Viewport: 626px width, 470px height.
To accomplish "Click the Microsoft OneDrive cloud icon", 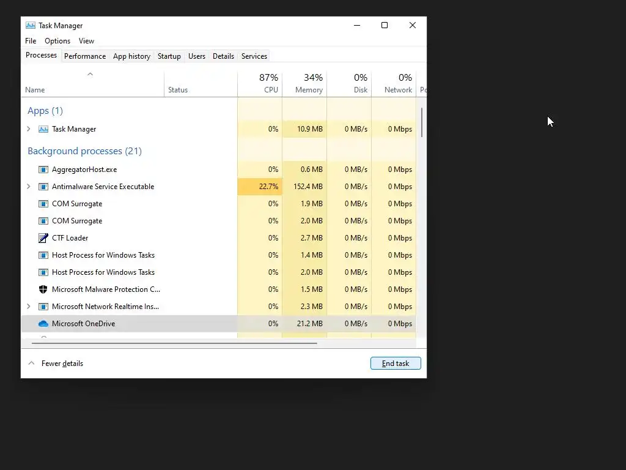I will coord(43,324).
